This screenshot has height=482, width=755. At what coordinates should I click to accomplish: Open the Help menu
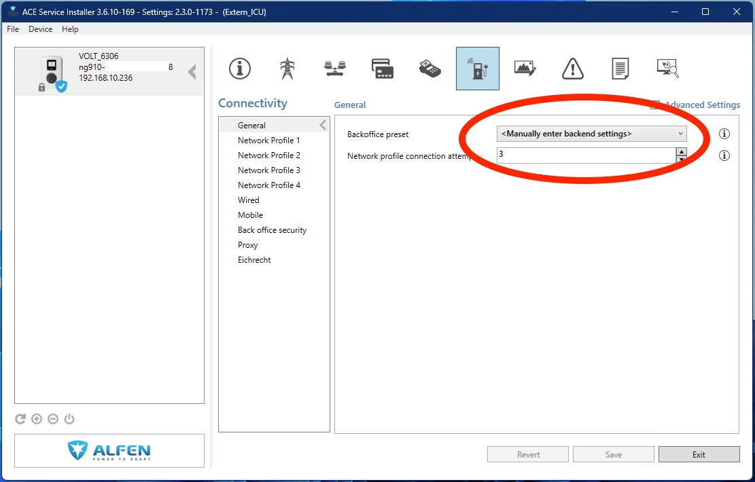coord(70,29)
